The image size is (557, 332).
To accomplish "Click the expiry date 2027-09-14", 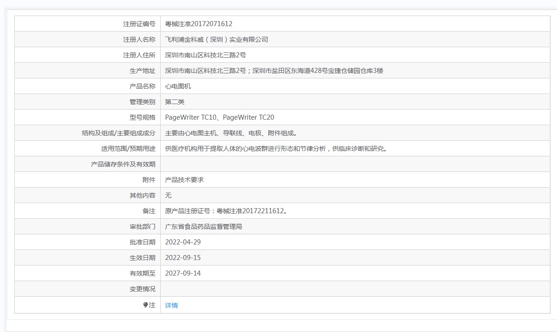I will pyautogui.click(x=183, y=273).
